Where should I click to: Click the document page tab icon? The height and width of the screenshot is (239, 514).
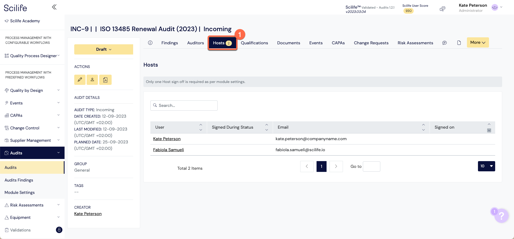459,43
